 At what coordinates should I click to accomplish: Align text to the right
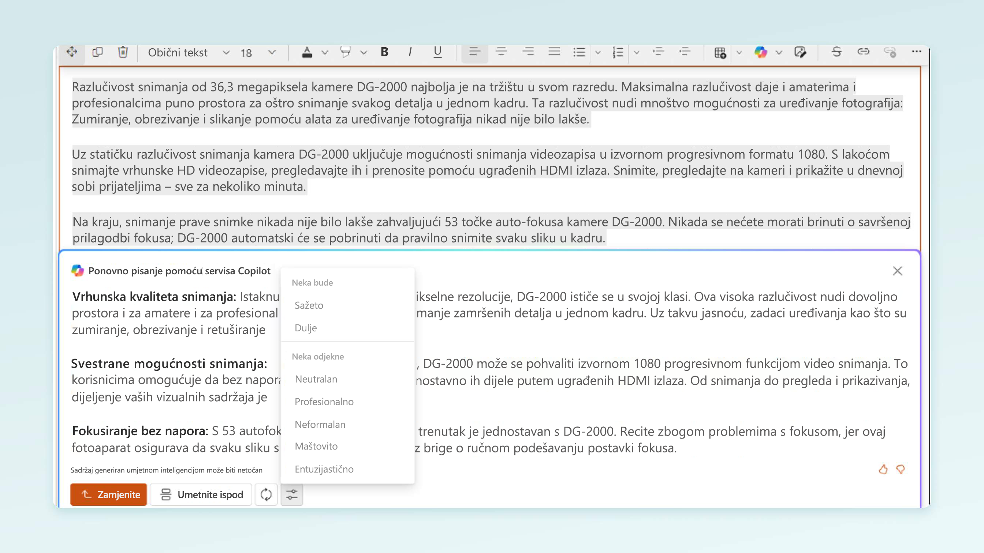coord(528,52)
